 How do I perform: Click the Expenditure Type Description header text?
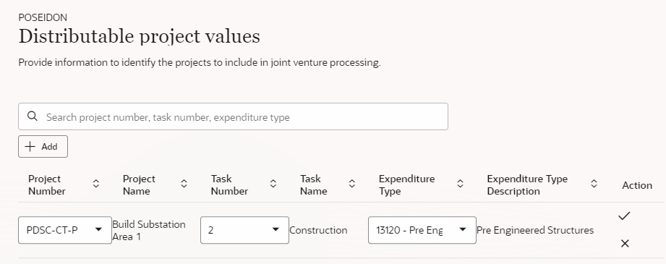[527, 185]
